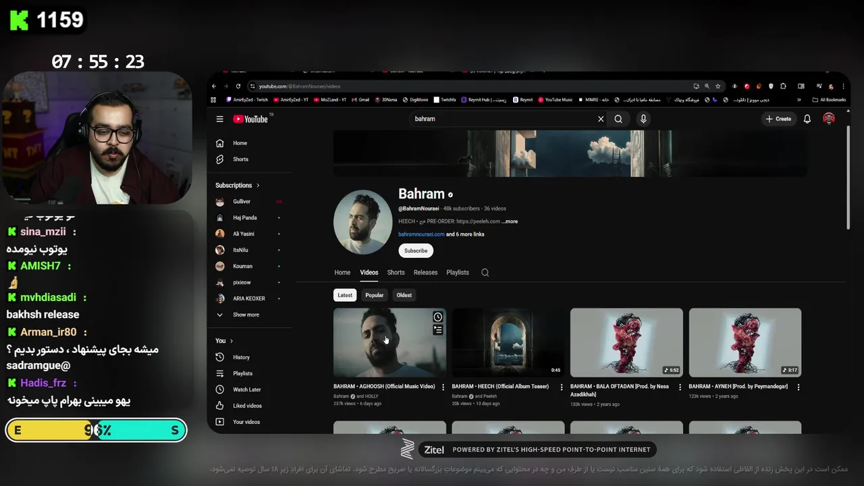Click the youtube.com address bar
Screen dimensions: 864x486
coord(473,86)
